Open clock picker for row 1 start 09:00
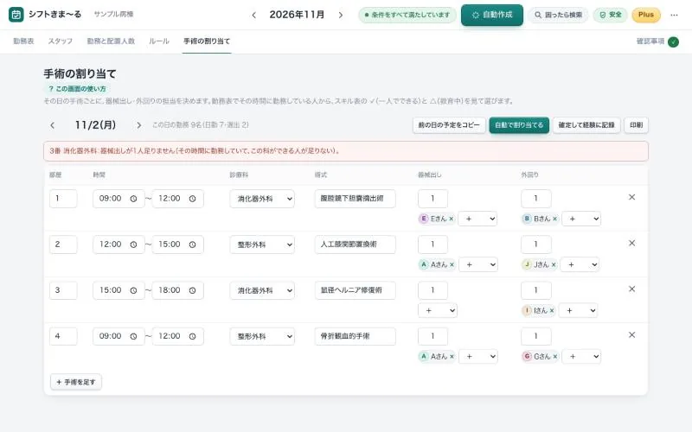692x432 pixels. coord(133,199)
